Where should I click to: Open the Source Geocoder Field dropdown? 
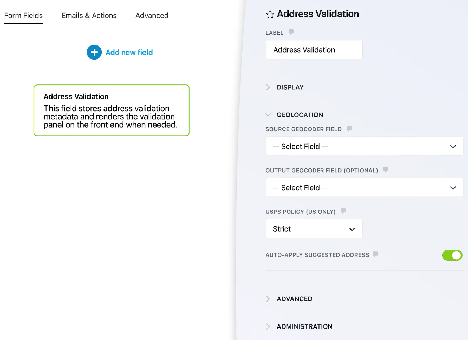coord(365,146)
